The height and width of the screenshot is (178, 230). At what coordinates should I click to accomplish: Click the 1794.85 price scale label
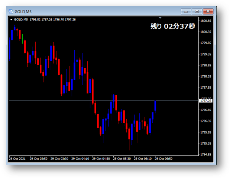pos(205,154)
